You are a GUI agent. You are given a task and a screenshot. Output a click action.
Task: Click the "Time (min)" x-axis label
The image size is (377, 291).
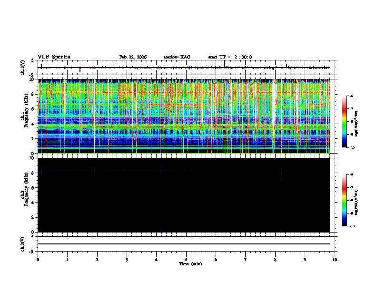(190, 264)
